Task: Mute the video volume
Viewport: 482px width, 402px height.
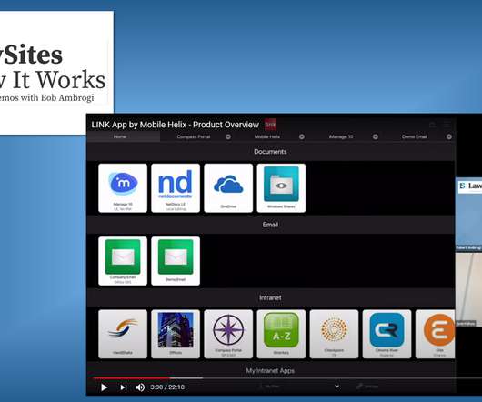Action: point(140,387)
